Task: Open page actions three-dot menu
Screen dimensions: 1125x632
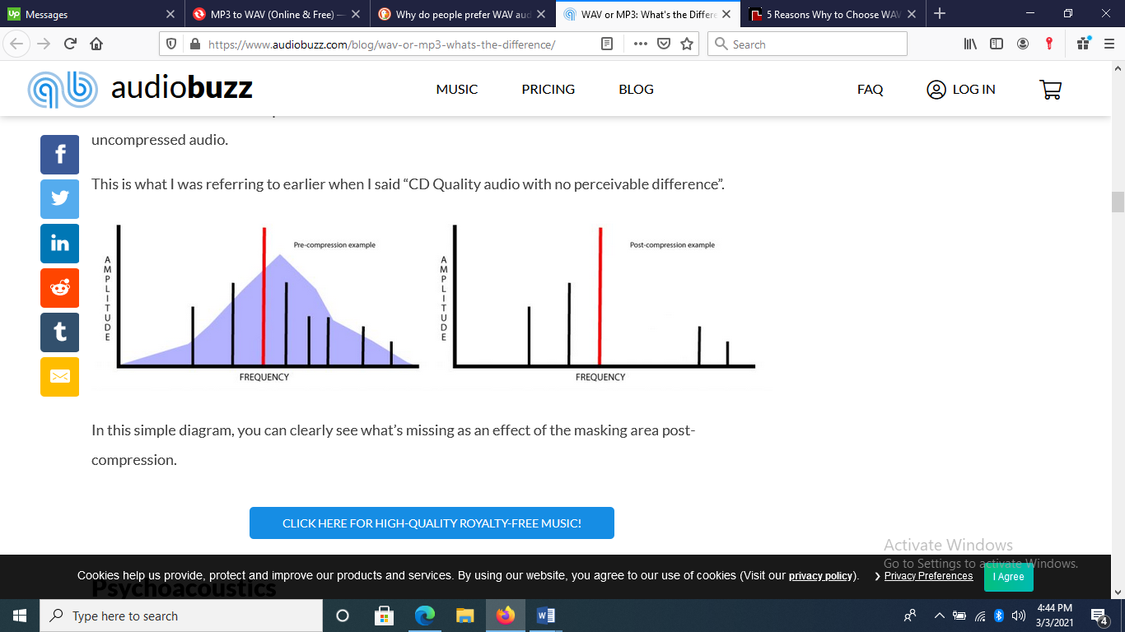Action: [x=640, y=44]
